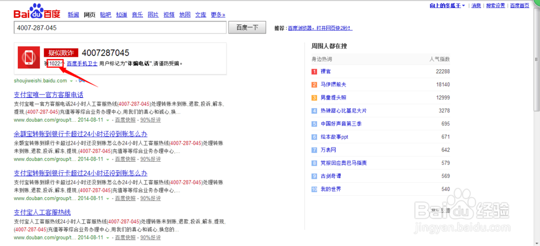Open hot search 中国好声音第三季

coord(341,124)
